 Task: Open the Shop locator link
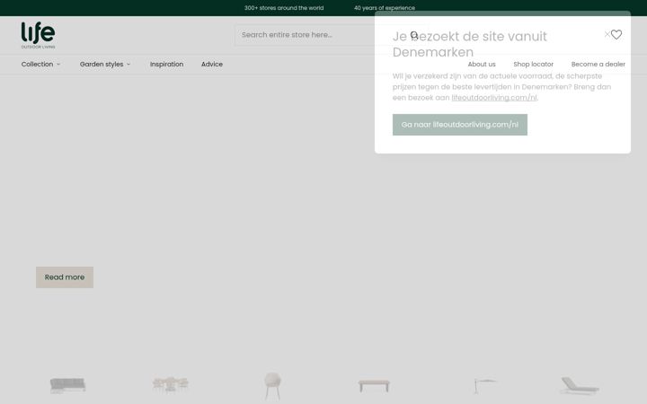(x=534, y=65)
